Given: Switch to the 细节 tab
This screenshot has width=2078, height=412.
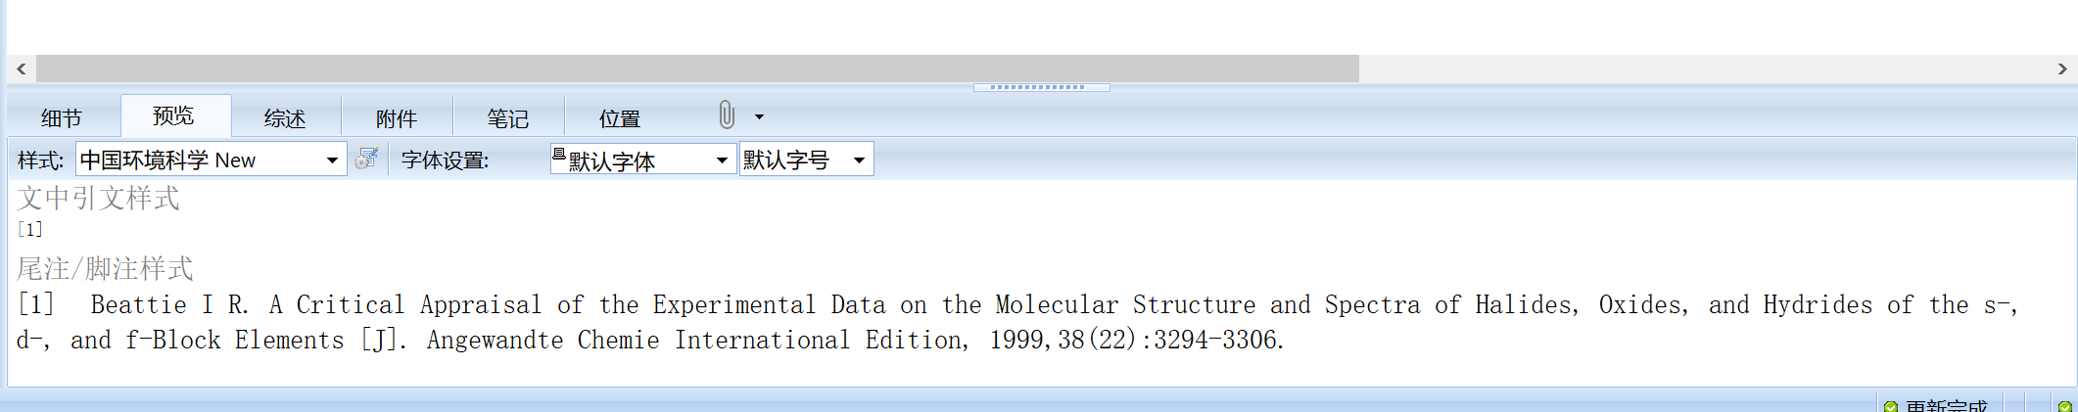Looking at the screenshot, I should (62, 118).
